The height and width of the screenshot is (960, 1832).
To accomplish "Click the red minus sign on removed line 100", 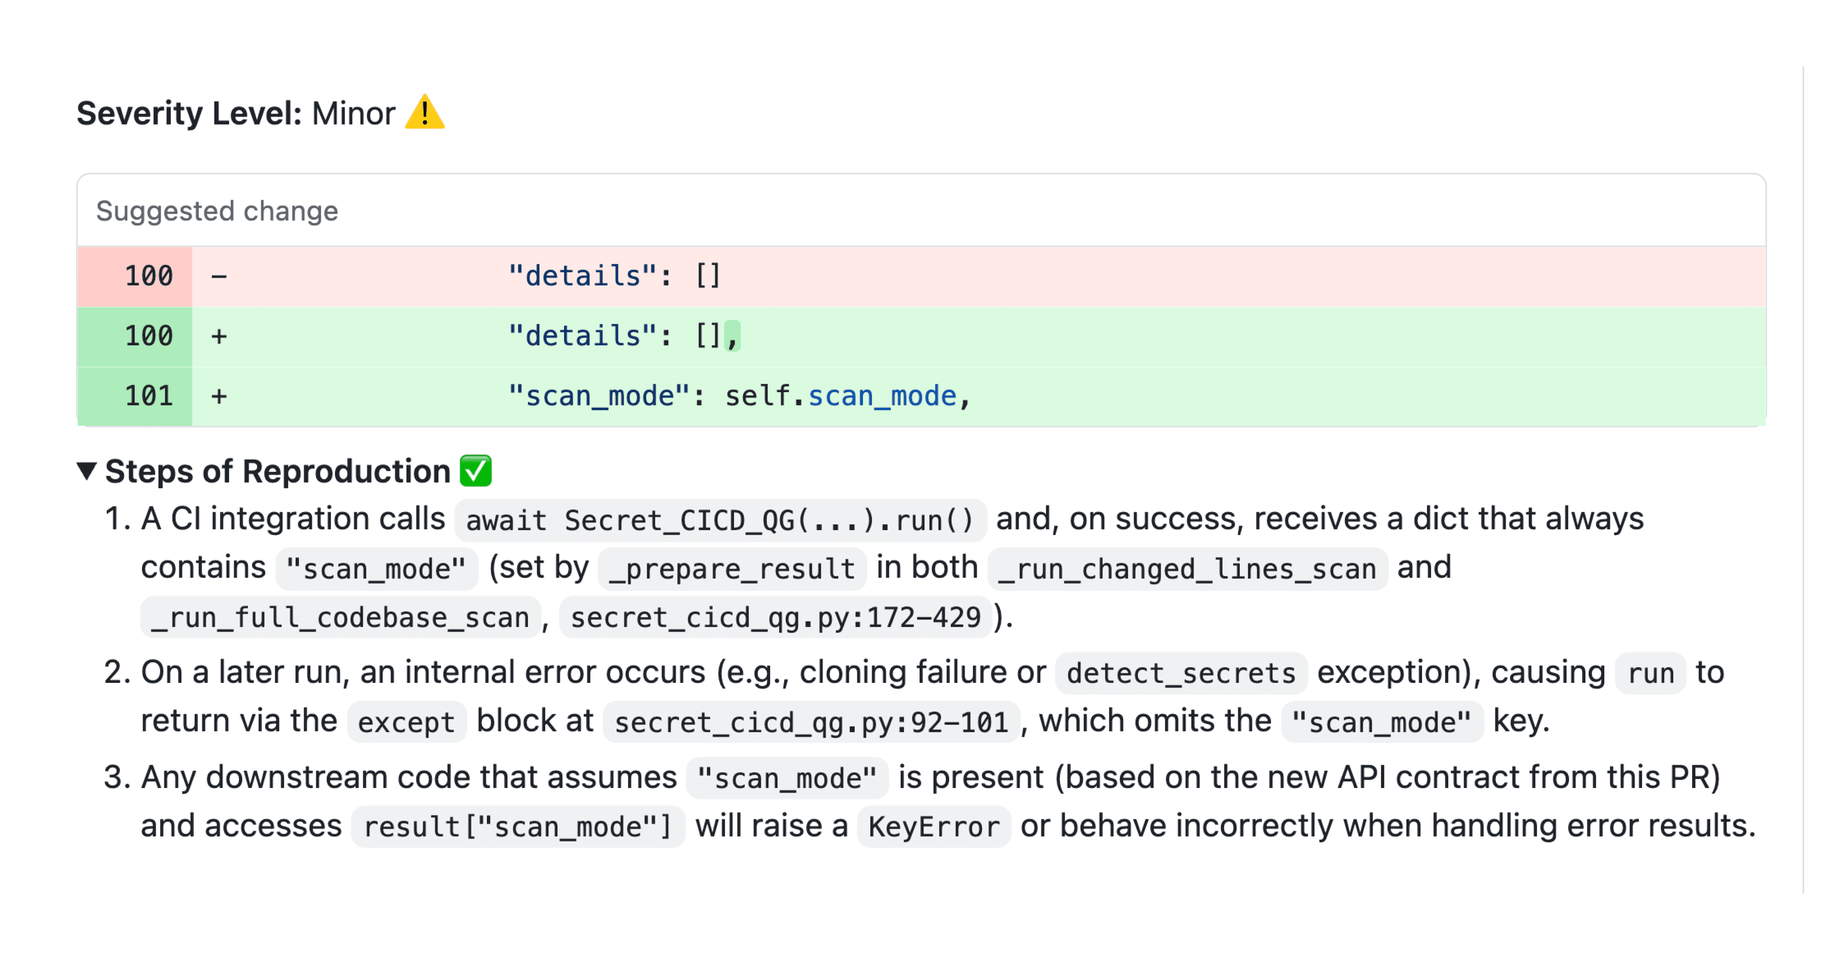I will 218,276.
